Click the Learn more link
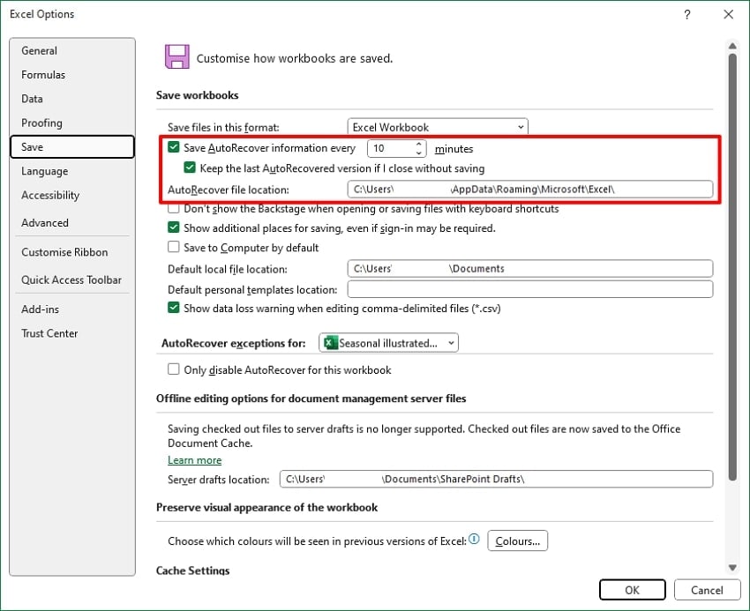 point(194,459)
